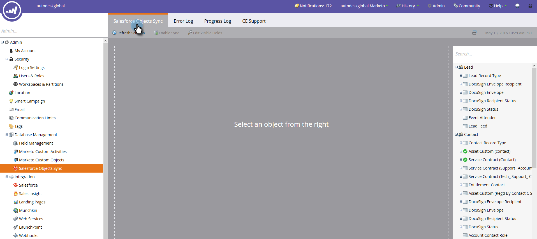The height and width of the screenshot is (239, 537).
Task: Open Smart Campaign lightbulb icon
Action: point(11,101)
